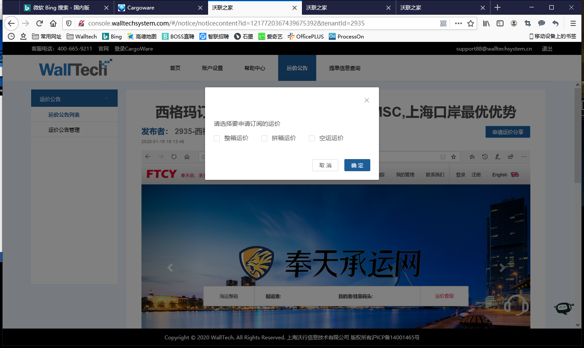Open a new browser tab
The image size is (584, 348).
(x=497, y=7)
